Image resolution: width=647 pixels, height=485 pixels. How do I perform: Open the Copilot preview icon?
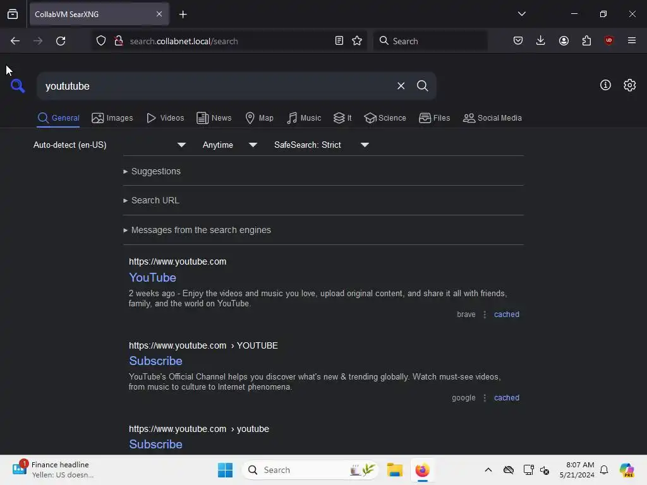(627, 470)
